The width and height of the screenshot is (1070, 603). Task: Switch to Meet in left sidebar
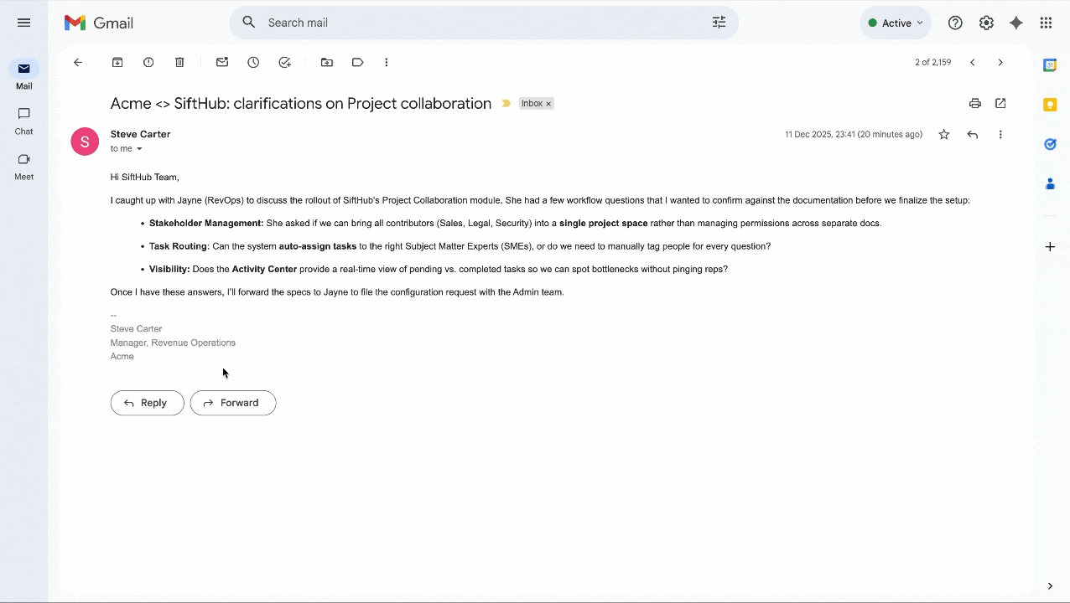click(24, 166)
